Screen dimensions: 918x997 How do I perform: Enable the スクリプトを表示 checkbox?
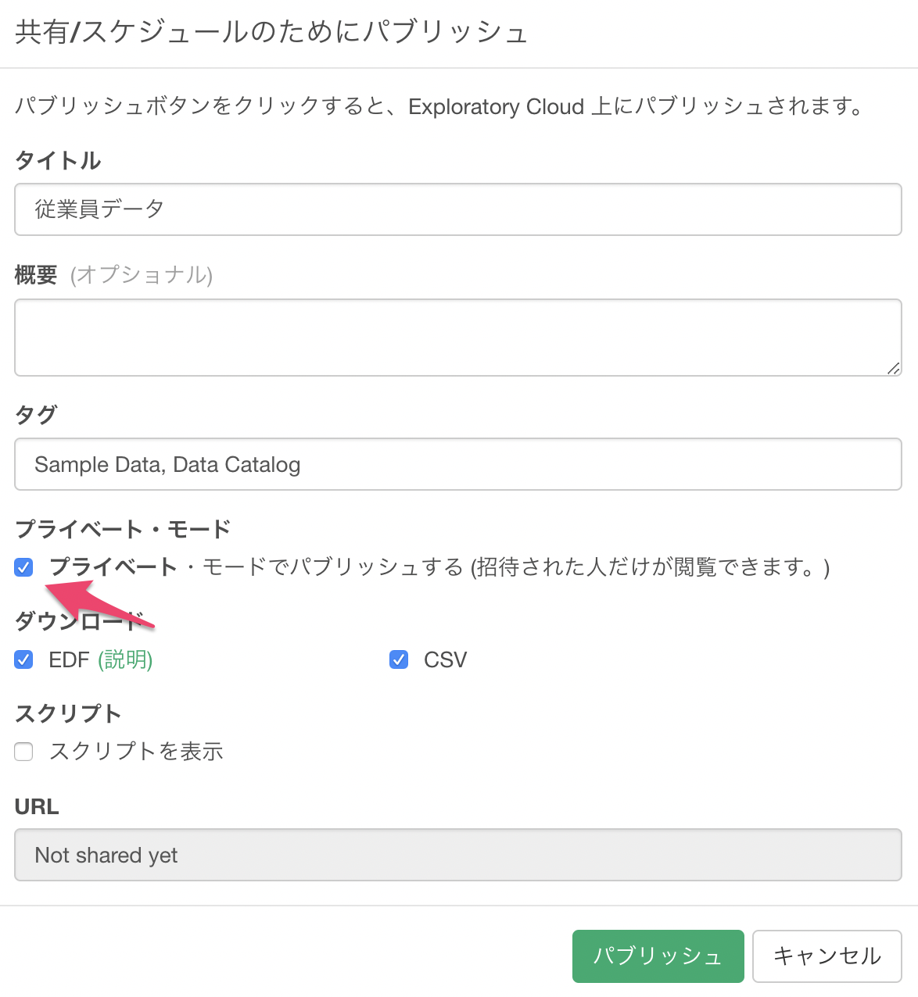[x=23, y=752]
